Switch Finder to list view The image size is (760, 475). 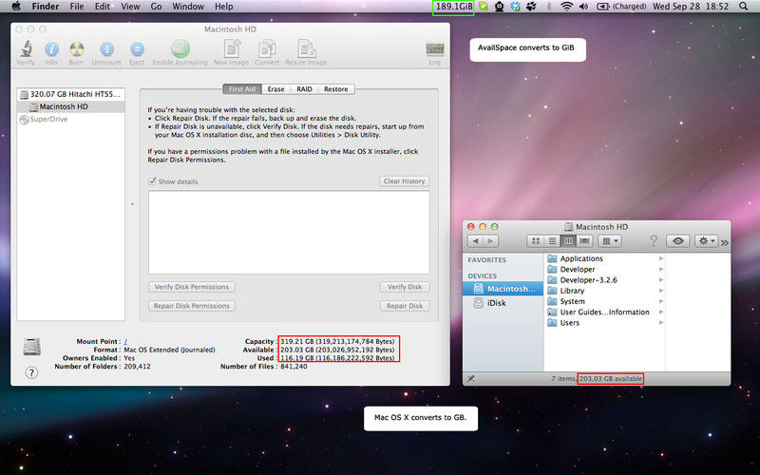[552, 241]
